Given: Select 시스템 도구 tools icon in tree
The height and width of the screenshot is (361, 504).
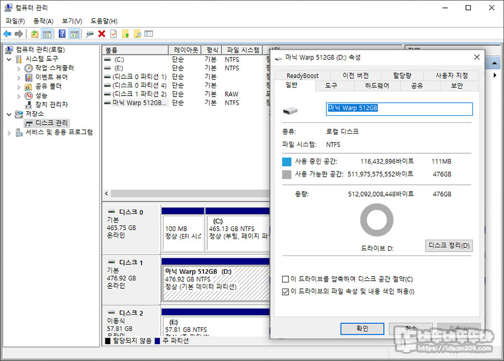Looking at the screenshot, I should click(x=19, y=59).
